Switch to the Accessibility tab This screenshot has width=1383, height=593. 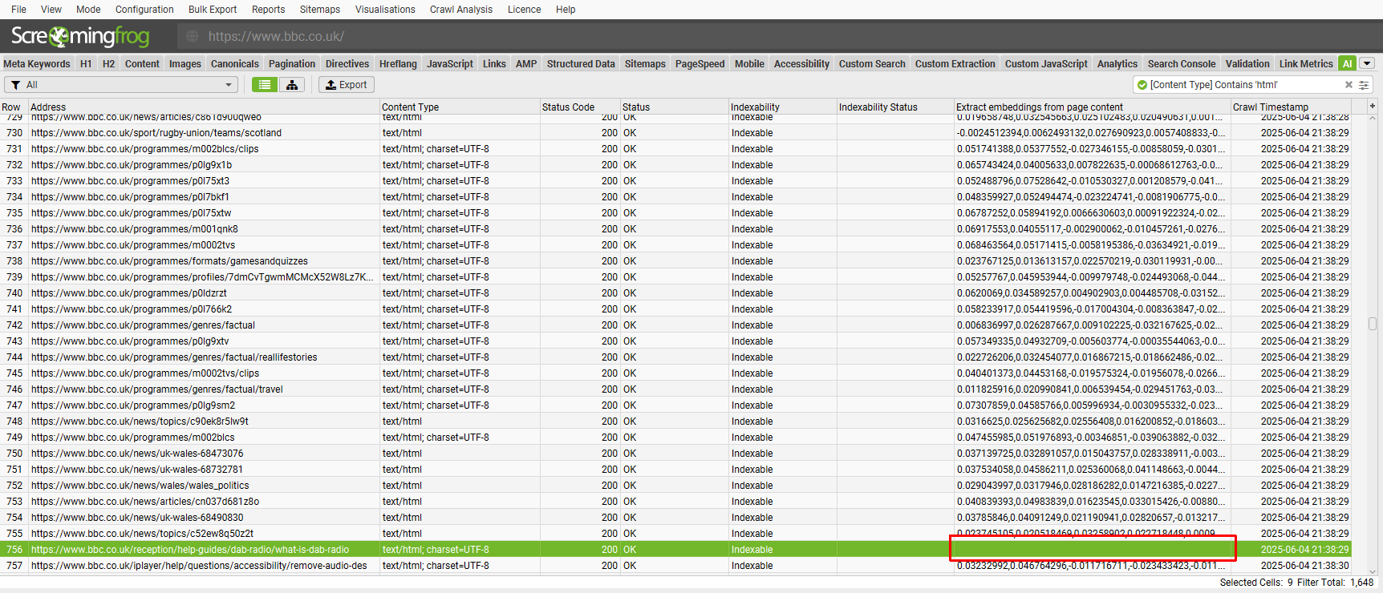(801, 63)
